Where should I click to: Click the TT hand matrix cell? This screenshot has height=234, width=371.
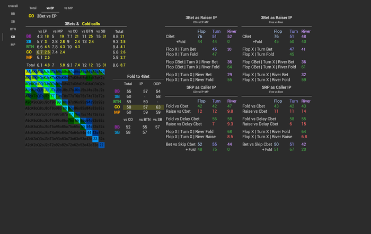[52, 96]
